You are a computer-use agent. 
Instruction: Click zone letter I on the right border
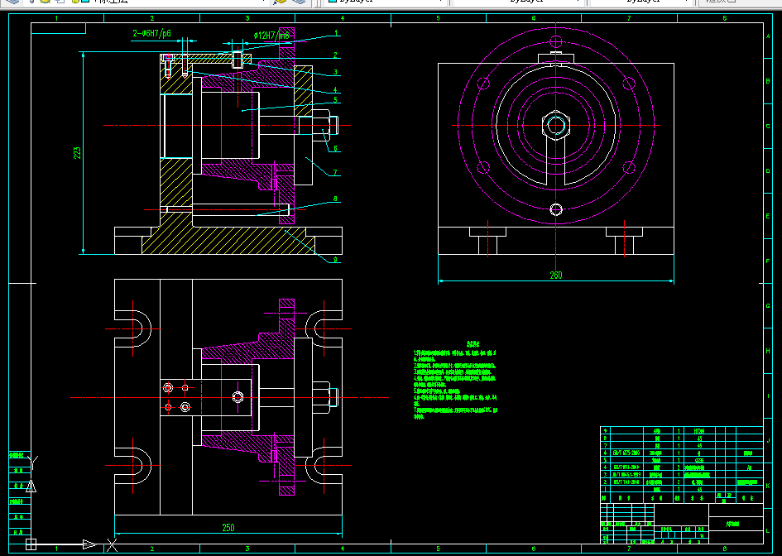(x=768, y=395)
